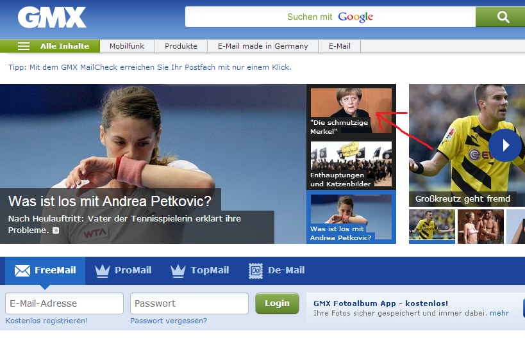
Task: Click the ProMail crown icon
Action: click(x=103, y=271)
